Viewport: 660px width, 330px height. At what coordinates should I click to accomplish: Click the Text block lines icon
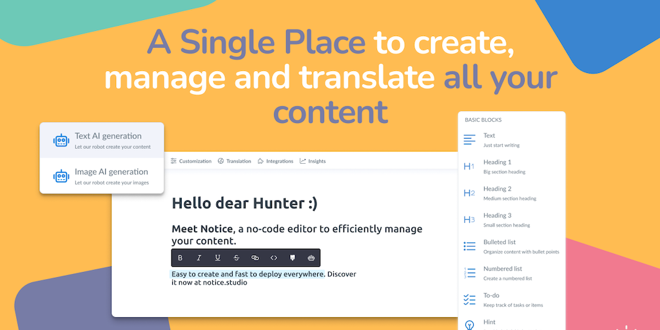(469, 140)
